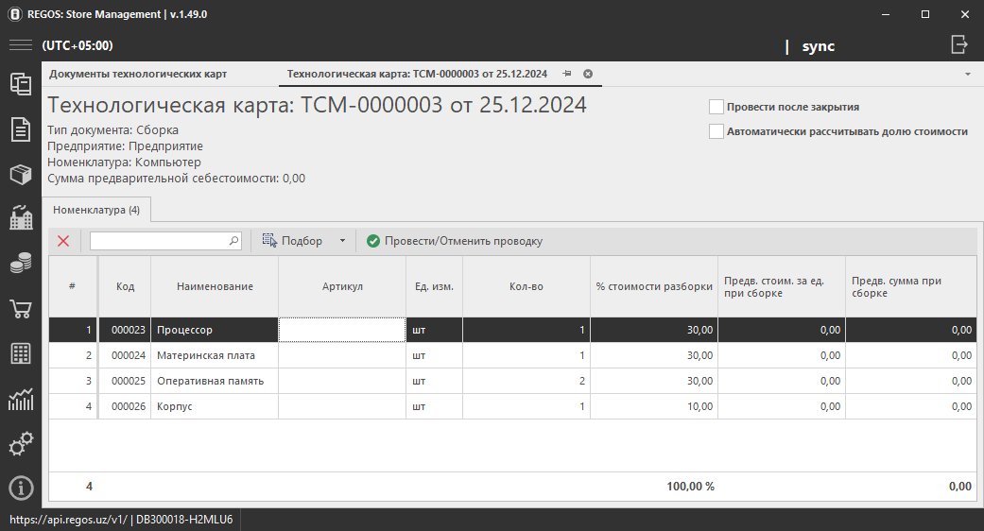Switch to 'Документы технологических карт' tab
The width and height of the screenshot is (984, 531).
[x=138, y=74]
